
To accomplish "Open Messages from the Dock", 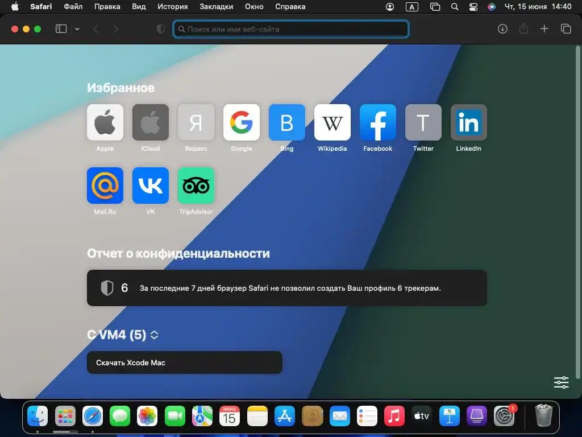I will point(120,416).
